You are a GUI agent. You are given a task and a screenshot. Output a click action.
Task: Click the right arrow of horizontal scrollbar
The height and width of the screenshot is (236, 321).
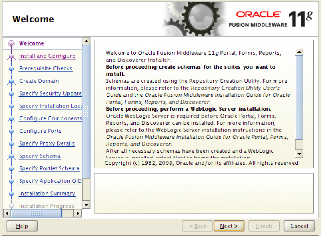pos(77,213)
